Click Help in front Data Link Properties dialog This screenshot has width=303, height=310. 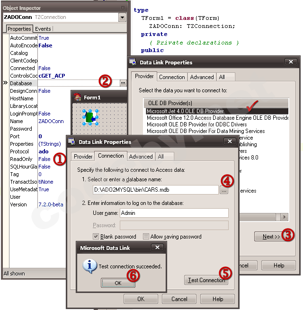218,299
